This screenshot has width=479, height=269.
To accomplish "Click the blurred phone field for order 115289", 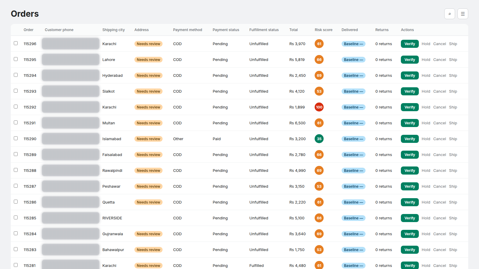I will pos(71,155).
